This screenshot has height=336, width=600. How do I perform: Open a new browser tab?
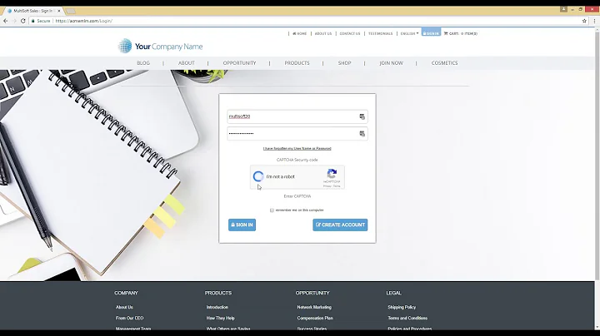click(71, 11)
